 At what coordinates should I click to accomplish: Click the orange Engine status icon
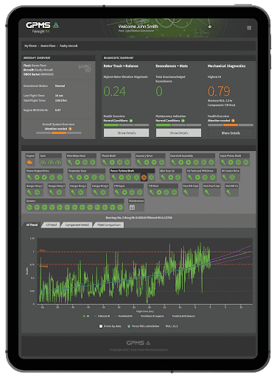click(x=29, y=162)
